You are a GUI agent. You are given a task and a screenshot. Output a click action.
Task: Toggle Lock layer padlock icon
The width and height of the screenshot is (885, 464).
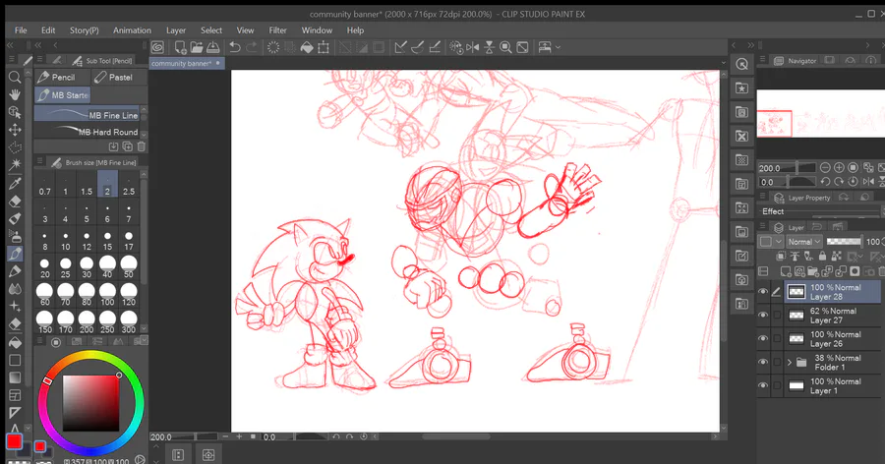(822, 257)
